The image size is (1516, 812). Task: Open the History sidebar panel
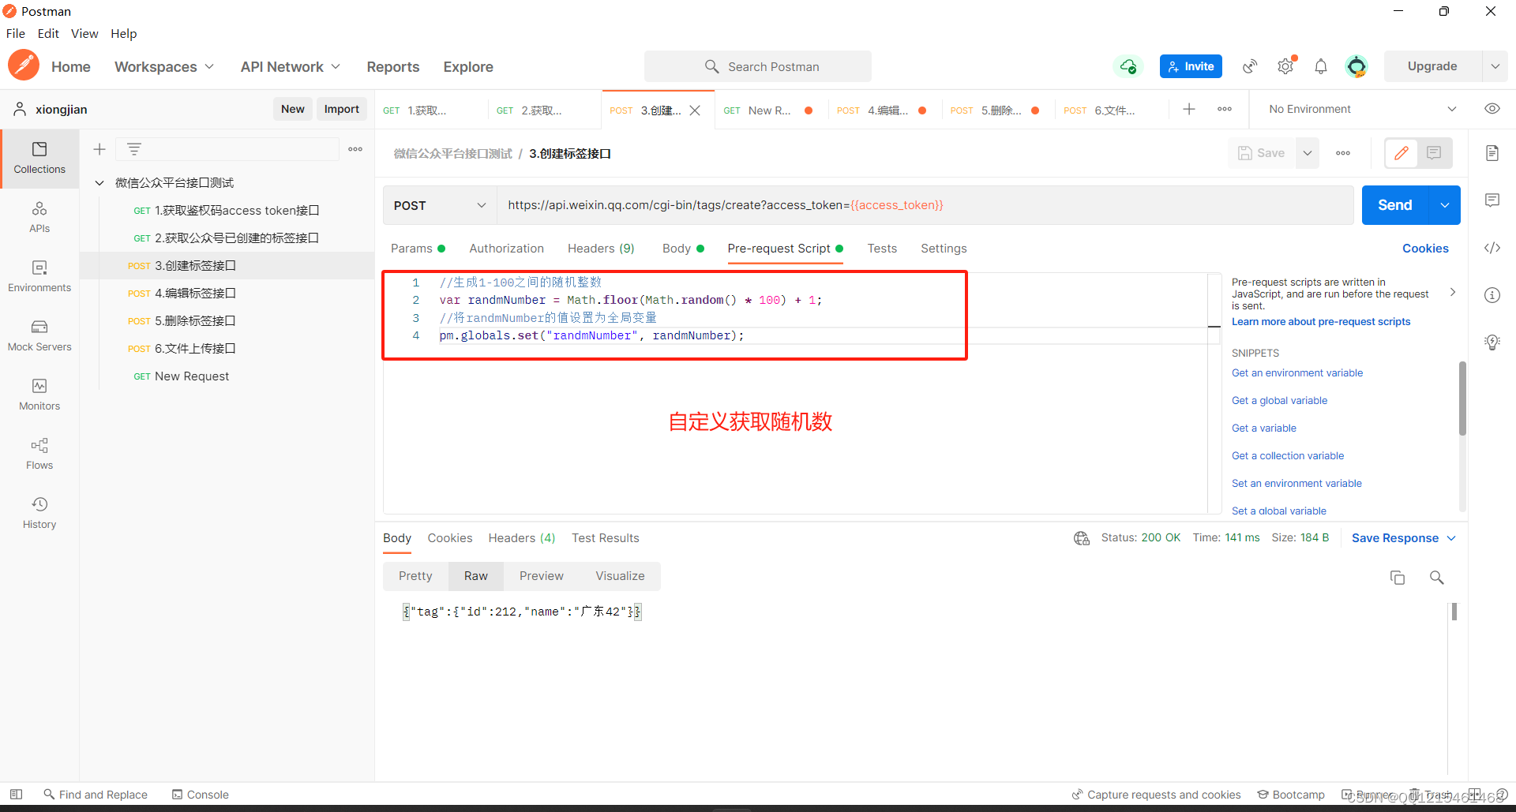(x=39, y=514)
